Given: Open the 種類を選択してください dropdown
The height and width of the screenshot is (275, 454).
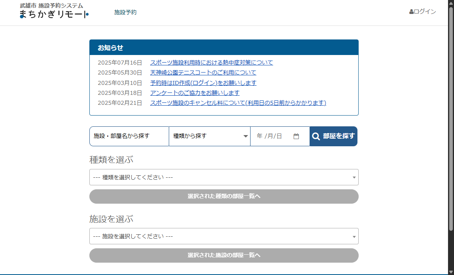Looking at the screenshot, I should tap(224, 177).
